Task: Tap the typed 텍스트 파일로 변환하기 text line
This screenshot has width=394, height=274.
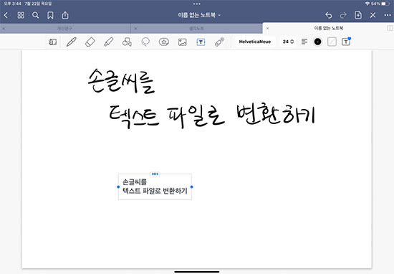Action: pyautogui.click(x=155, y=191)
